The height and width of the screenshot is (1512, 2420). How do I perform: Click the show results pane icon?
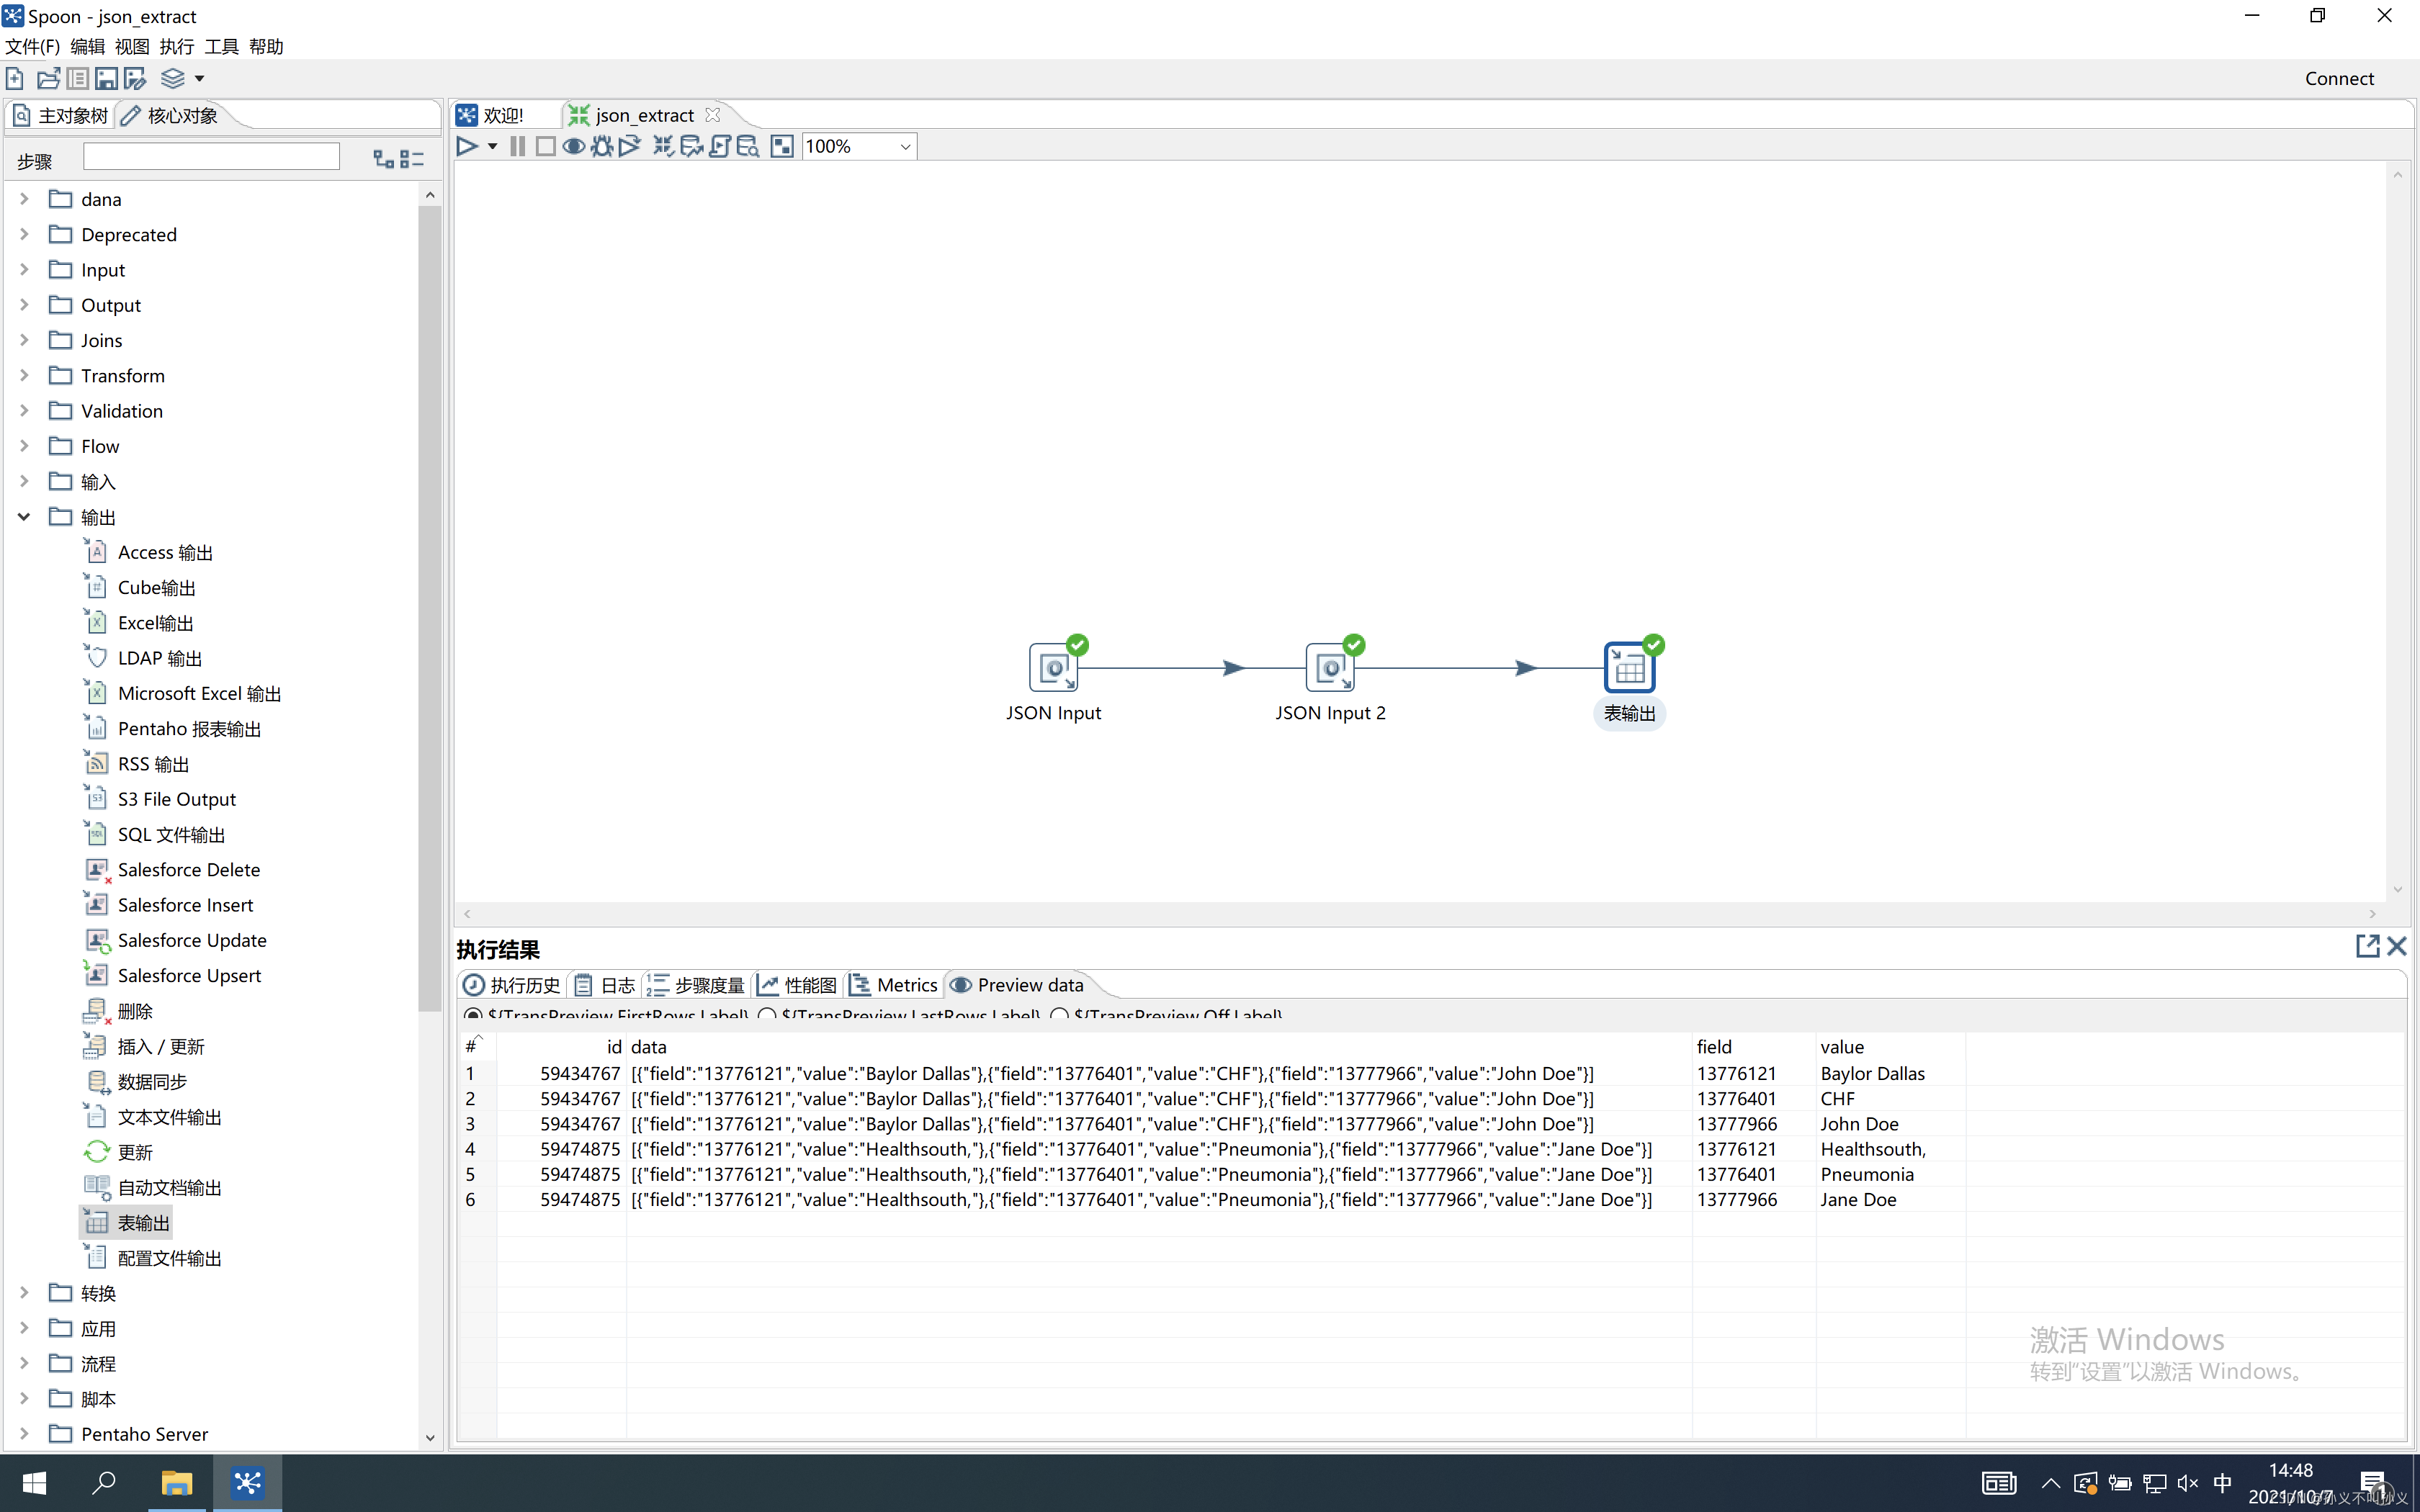pos(782,146)
